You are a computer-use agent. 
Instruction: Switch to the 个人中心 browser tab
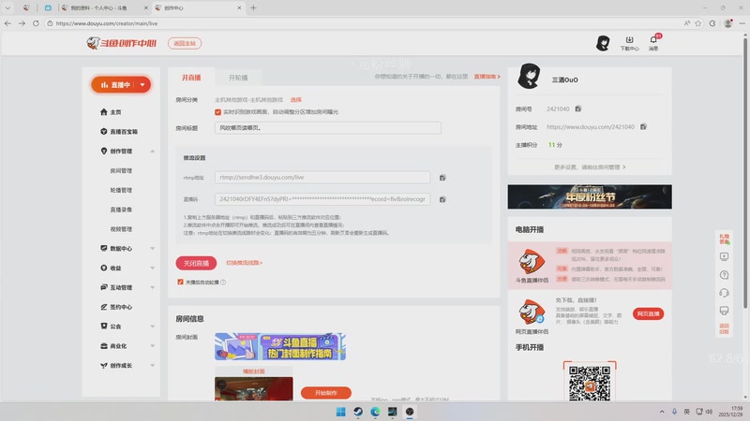(104, 7)
